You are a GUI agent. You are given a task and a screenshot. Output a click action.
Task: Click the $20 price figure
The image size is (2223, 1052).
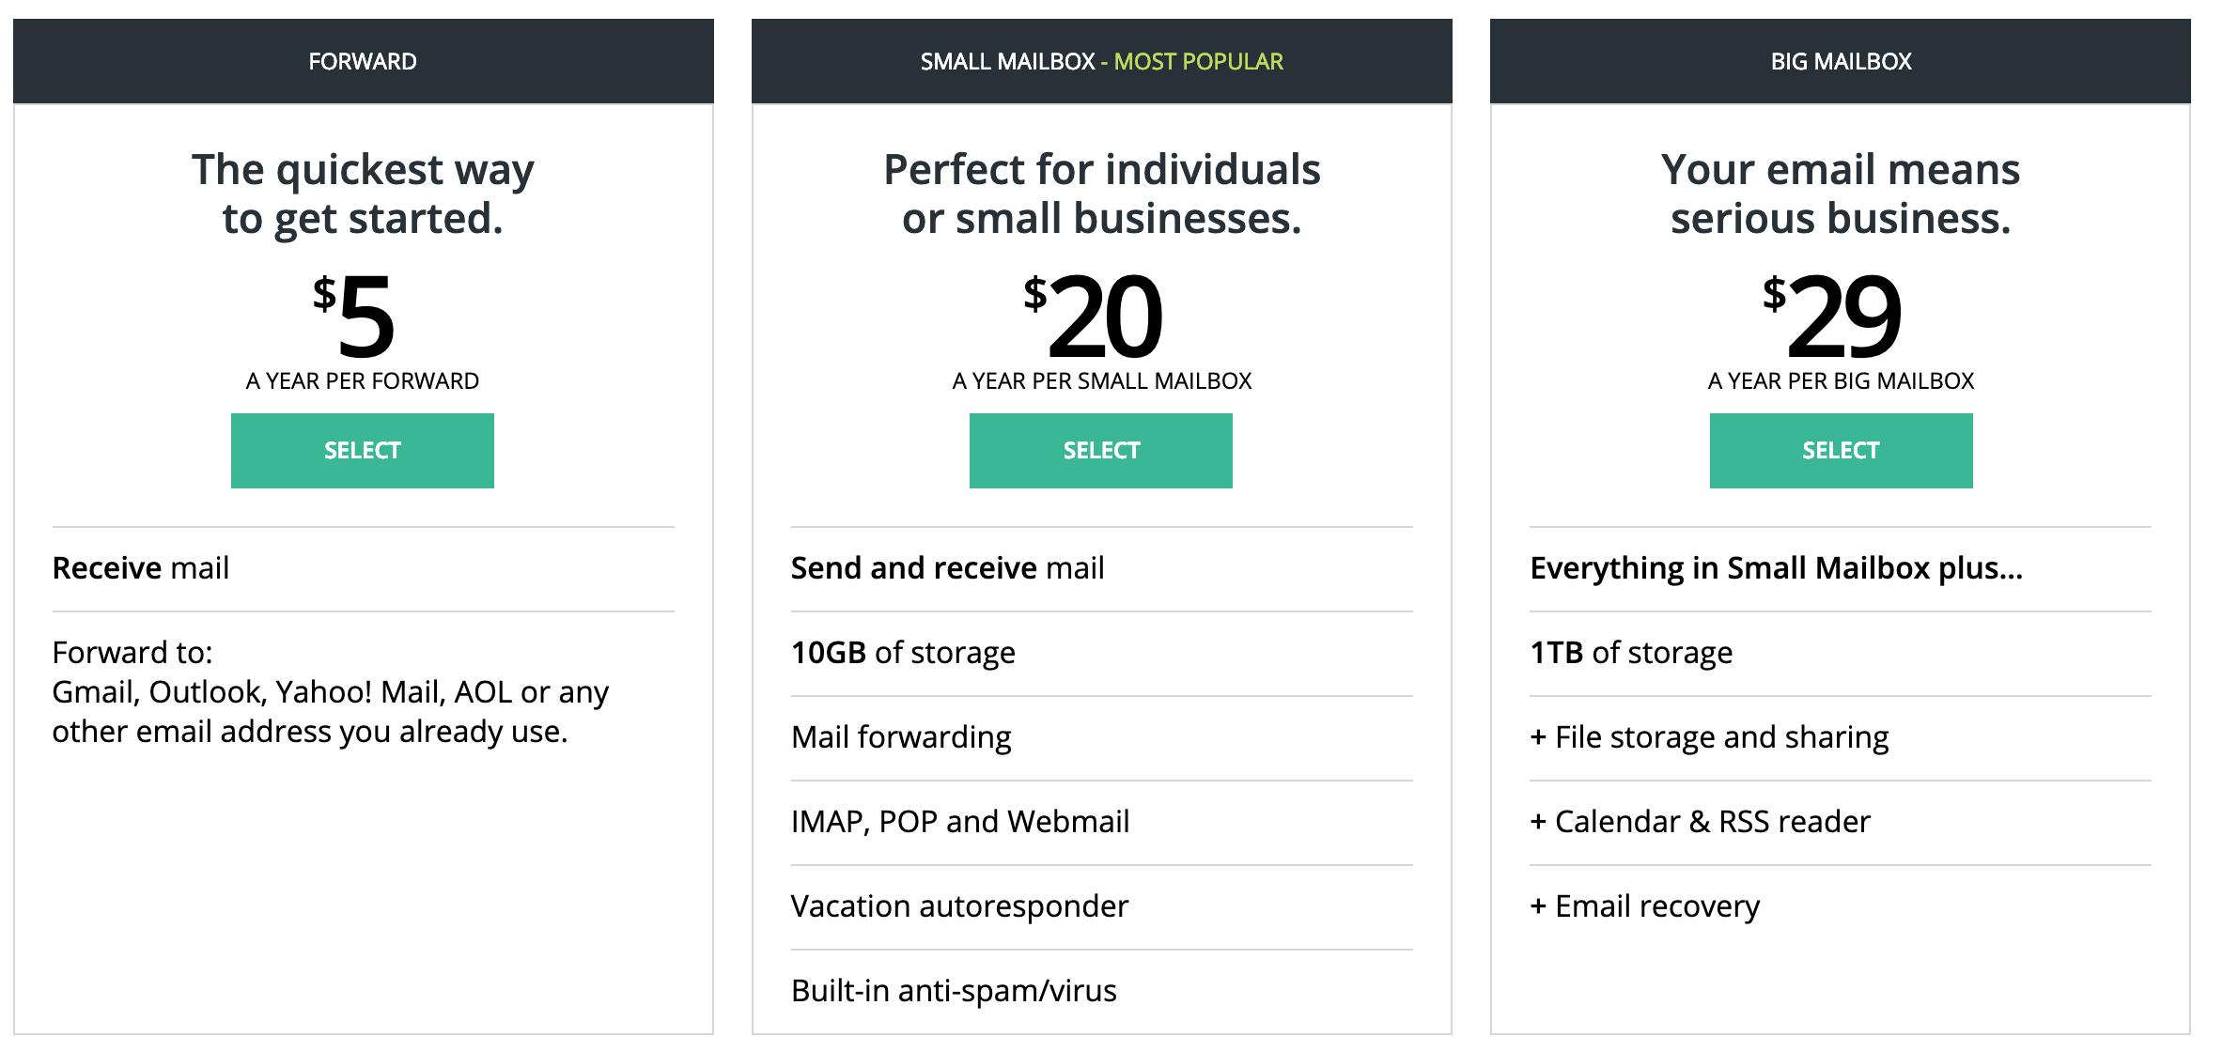pyautogui.click(x=1094, y=317)
